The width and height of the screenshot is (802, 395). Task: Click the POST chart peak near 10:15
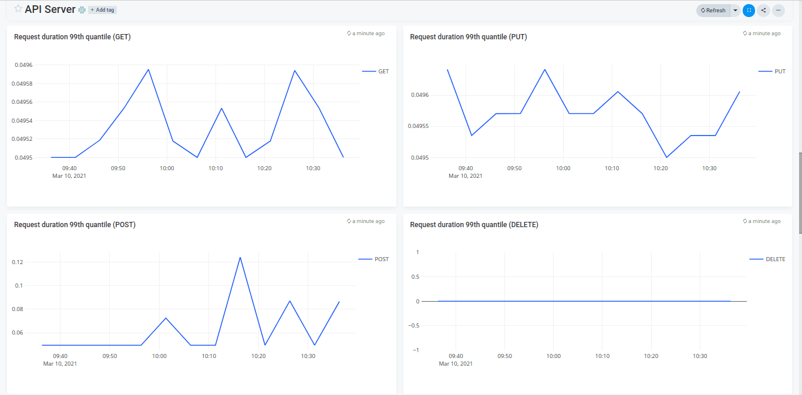[240, 257]
